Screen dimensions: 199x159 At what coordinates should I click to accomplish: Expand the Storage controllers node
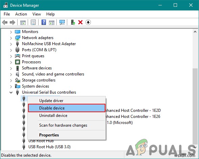click(11, 81)
